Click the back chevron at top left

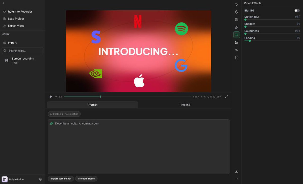click(x=3, y=3)
